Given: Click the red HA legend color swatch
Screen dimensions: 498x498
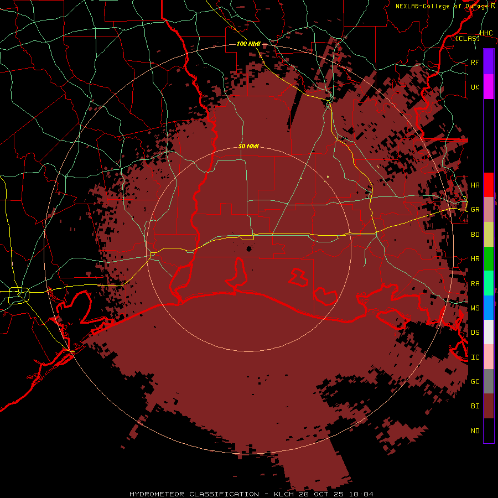Looking at the screenshot, I should pos(489,185).
